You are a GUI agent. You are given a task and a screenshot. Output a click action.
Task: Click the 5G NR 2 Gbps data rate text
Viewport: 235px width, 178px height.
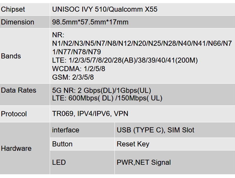pos(101,90)
